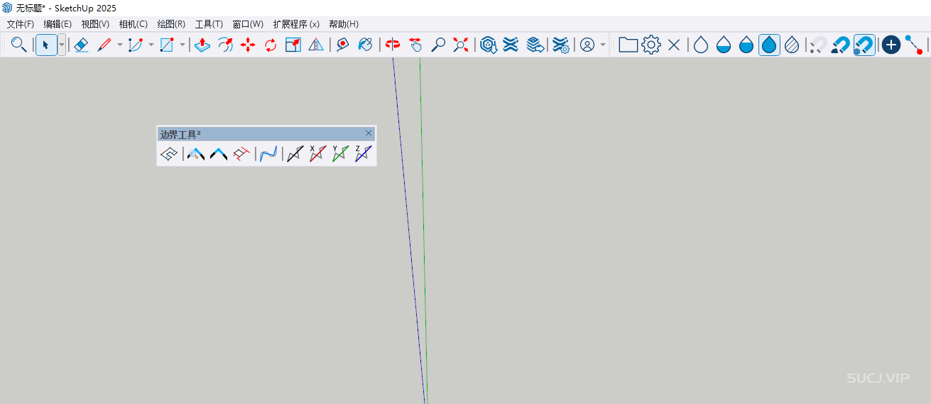The width and height of the screenshot is (931, 404).
Task: Toggle the one-third filled drop icon
Action: tap(724, 45)
